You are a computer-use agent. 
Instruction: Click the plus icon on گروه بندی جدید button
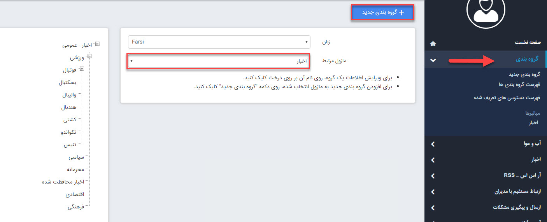click(401, 12)
